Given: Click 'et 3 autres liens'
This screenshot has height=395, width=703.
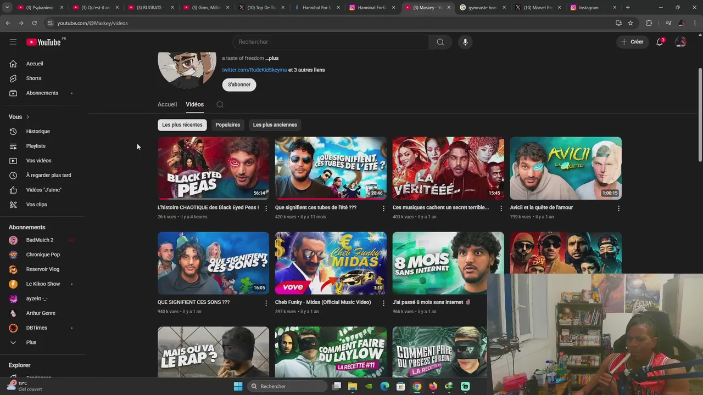Looking at the screenshot, I should tap(306, 70).
